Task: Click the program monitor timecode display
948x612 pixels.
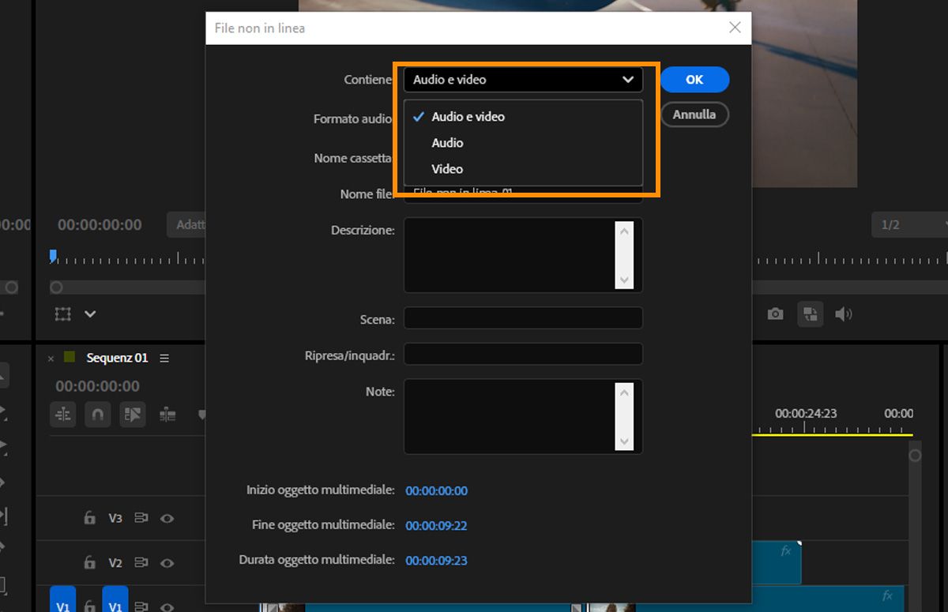Action: tap(100, 225)
